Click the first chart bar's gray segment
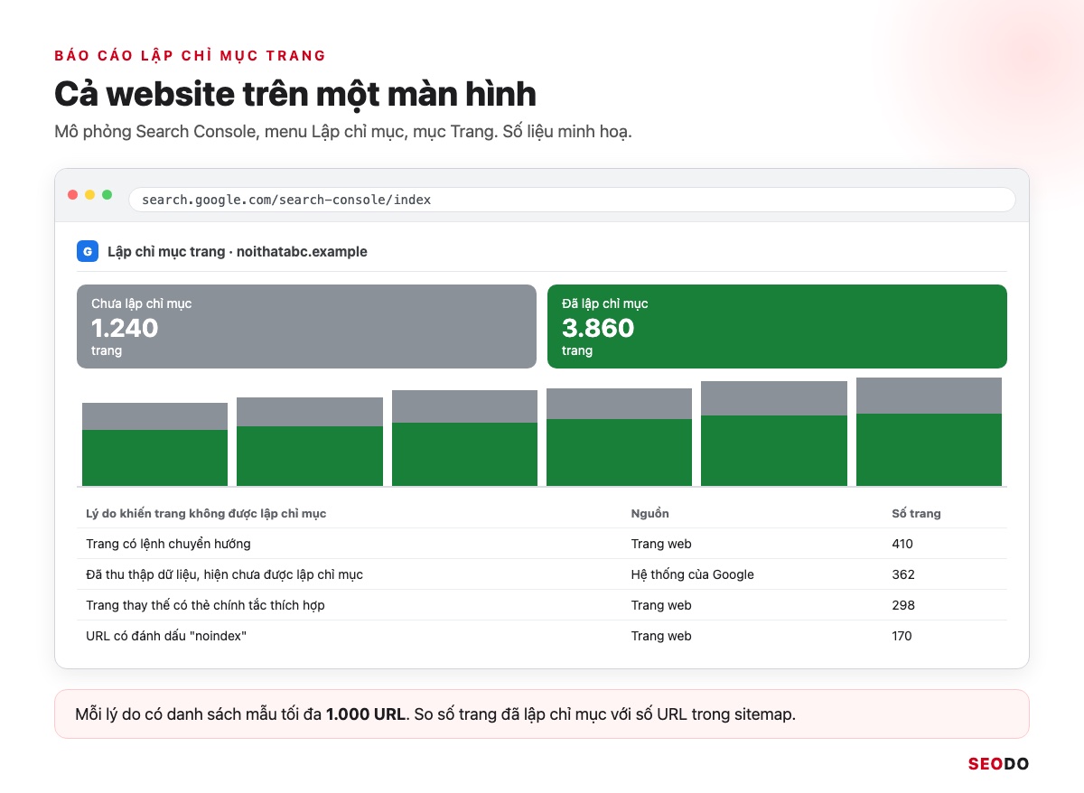1084x793 pixels. [154, 416]
